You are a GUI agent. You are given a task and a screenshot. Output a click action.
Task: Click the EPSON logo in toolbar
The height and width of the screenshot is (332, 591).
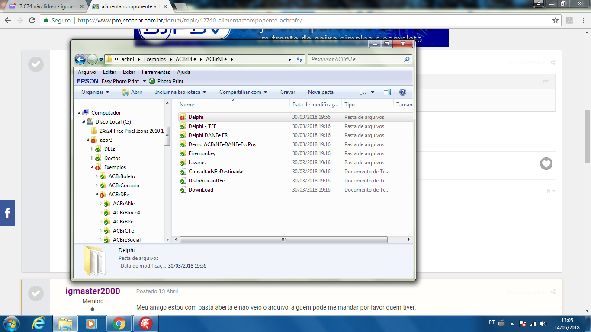coord(87,81)
